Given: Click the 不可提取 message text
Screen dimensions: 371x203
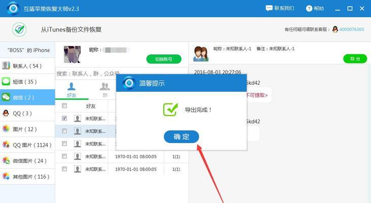Looking at the screenshot, I should point(257,95).
